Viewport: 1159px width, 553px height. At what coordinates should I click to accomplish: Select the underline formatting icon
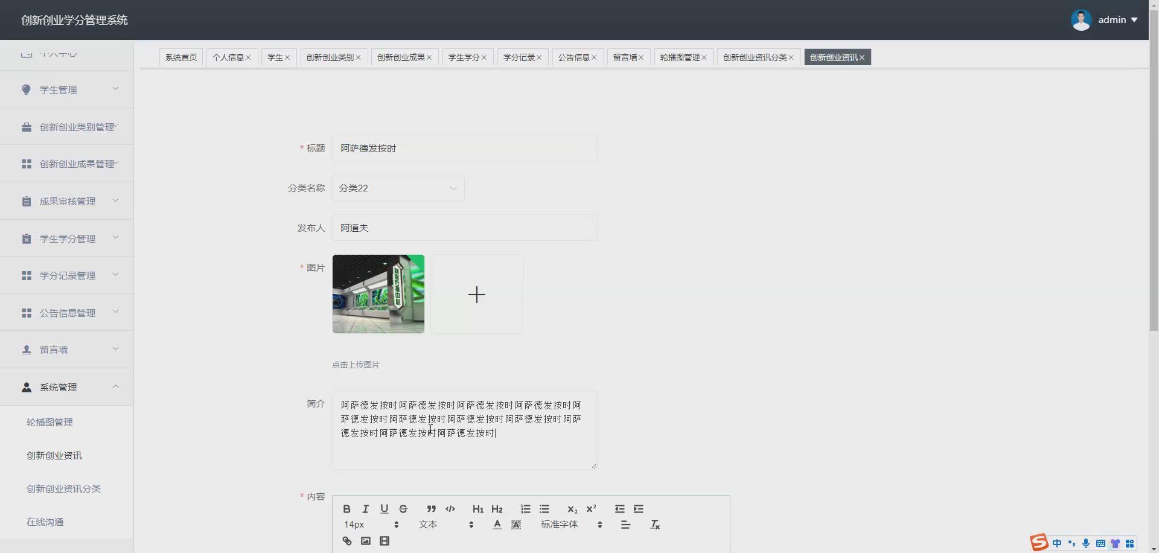[x=384, y=509]
